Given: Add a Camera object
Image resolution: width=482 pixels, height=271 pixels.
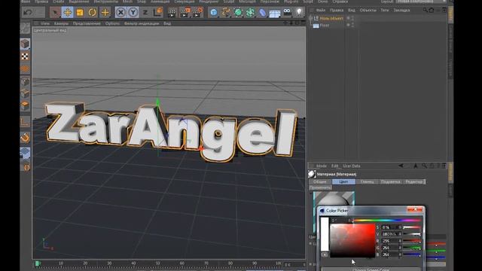Looking at the screenshot, I should [287, 12].
